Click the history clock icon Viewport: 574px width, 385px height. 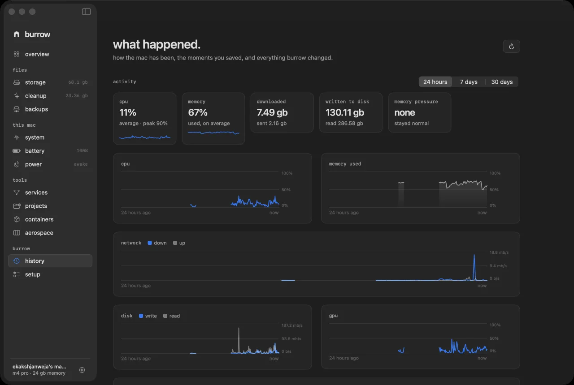point(17,261)
